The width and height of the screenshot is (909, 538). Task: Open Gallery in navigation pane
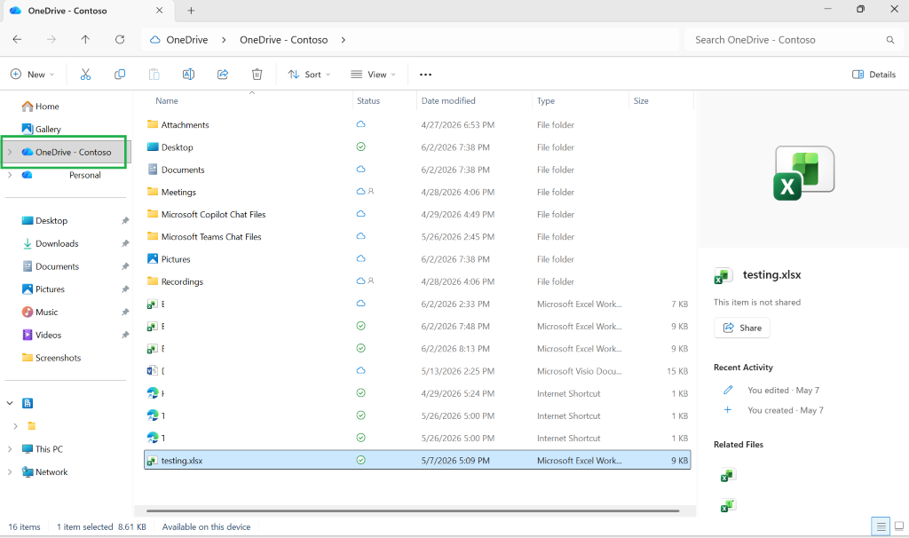[41, 129]
